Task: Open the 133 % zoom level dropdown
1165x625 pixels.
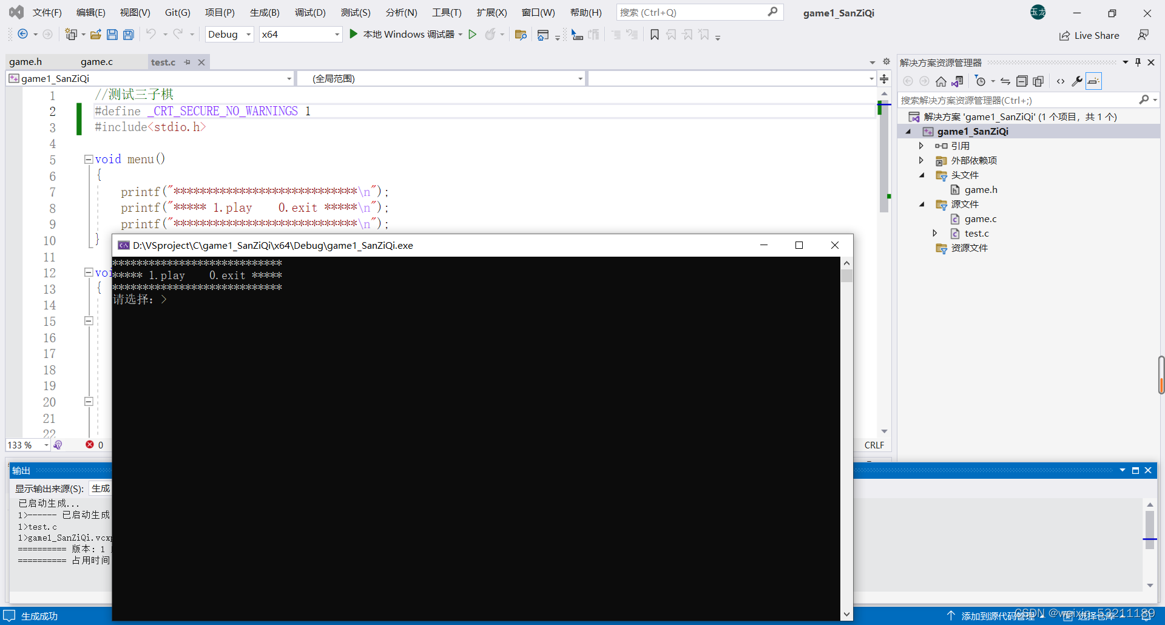Action: coord(28,445)
